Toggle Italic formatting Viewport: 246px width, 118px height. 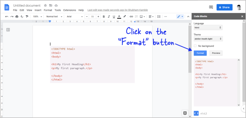(109, 17)
